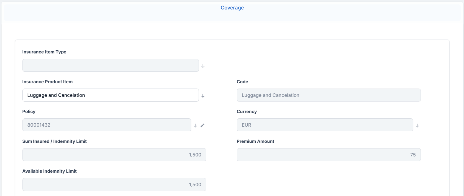The image size is (464, 196).
Task: Focus the Insurance Product Item text box
Action: click(x=111, y=95)
